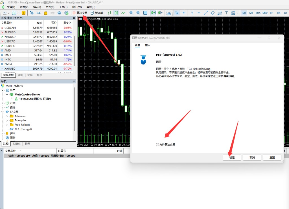This screenshot has height=209, width=289.
Task: Select the line chart display icon
Action: 123,13
